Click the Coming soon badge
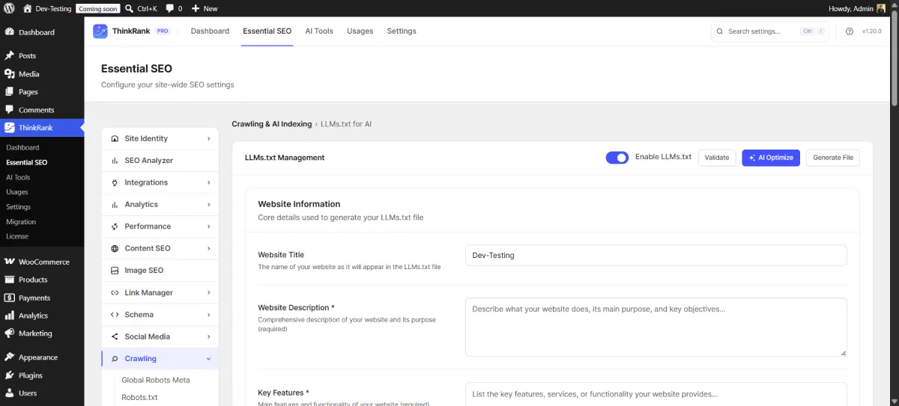This screenshot has width=899, height=406. 98,8
